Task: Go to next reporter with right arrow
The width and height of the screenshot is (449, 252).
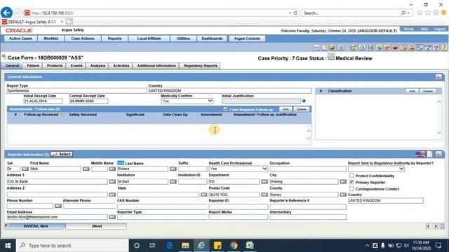Action: 435,226
